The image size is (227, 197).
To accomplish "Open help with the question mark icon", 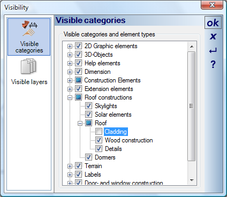I will coord(213,64).
